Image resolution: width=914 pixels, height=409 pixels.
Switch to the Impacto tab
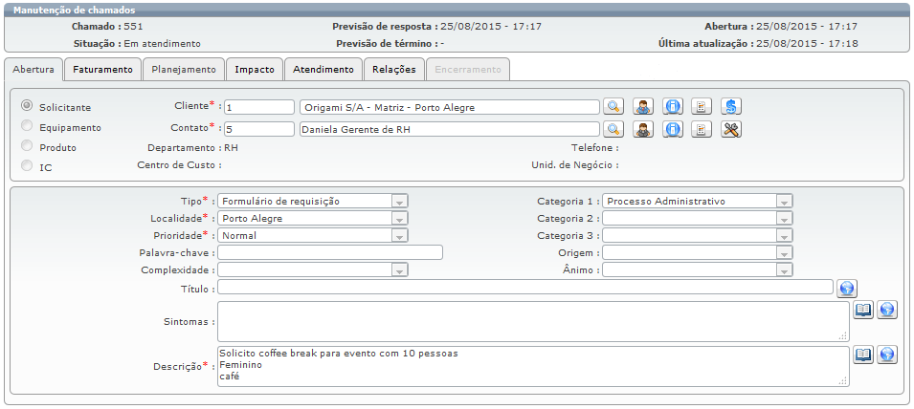255,69
